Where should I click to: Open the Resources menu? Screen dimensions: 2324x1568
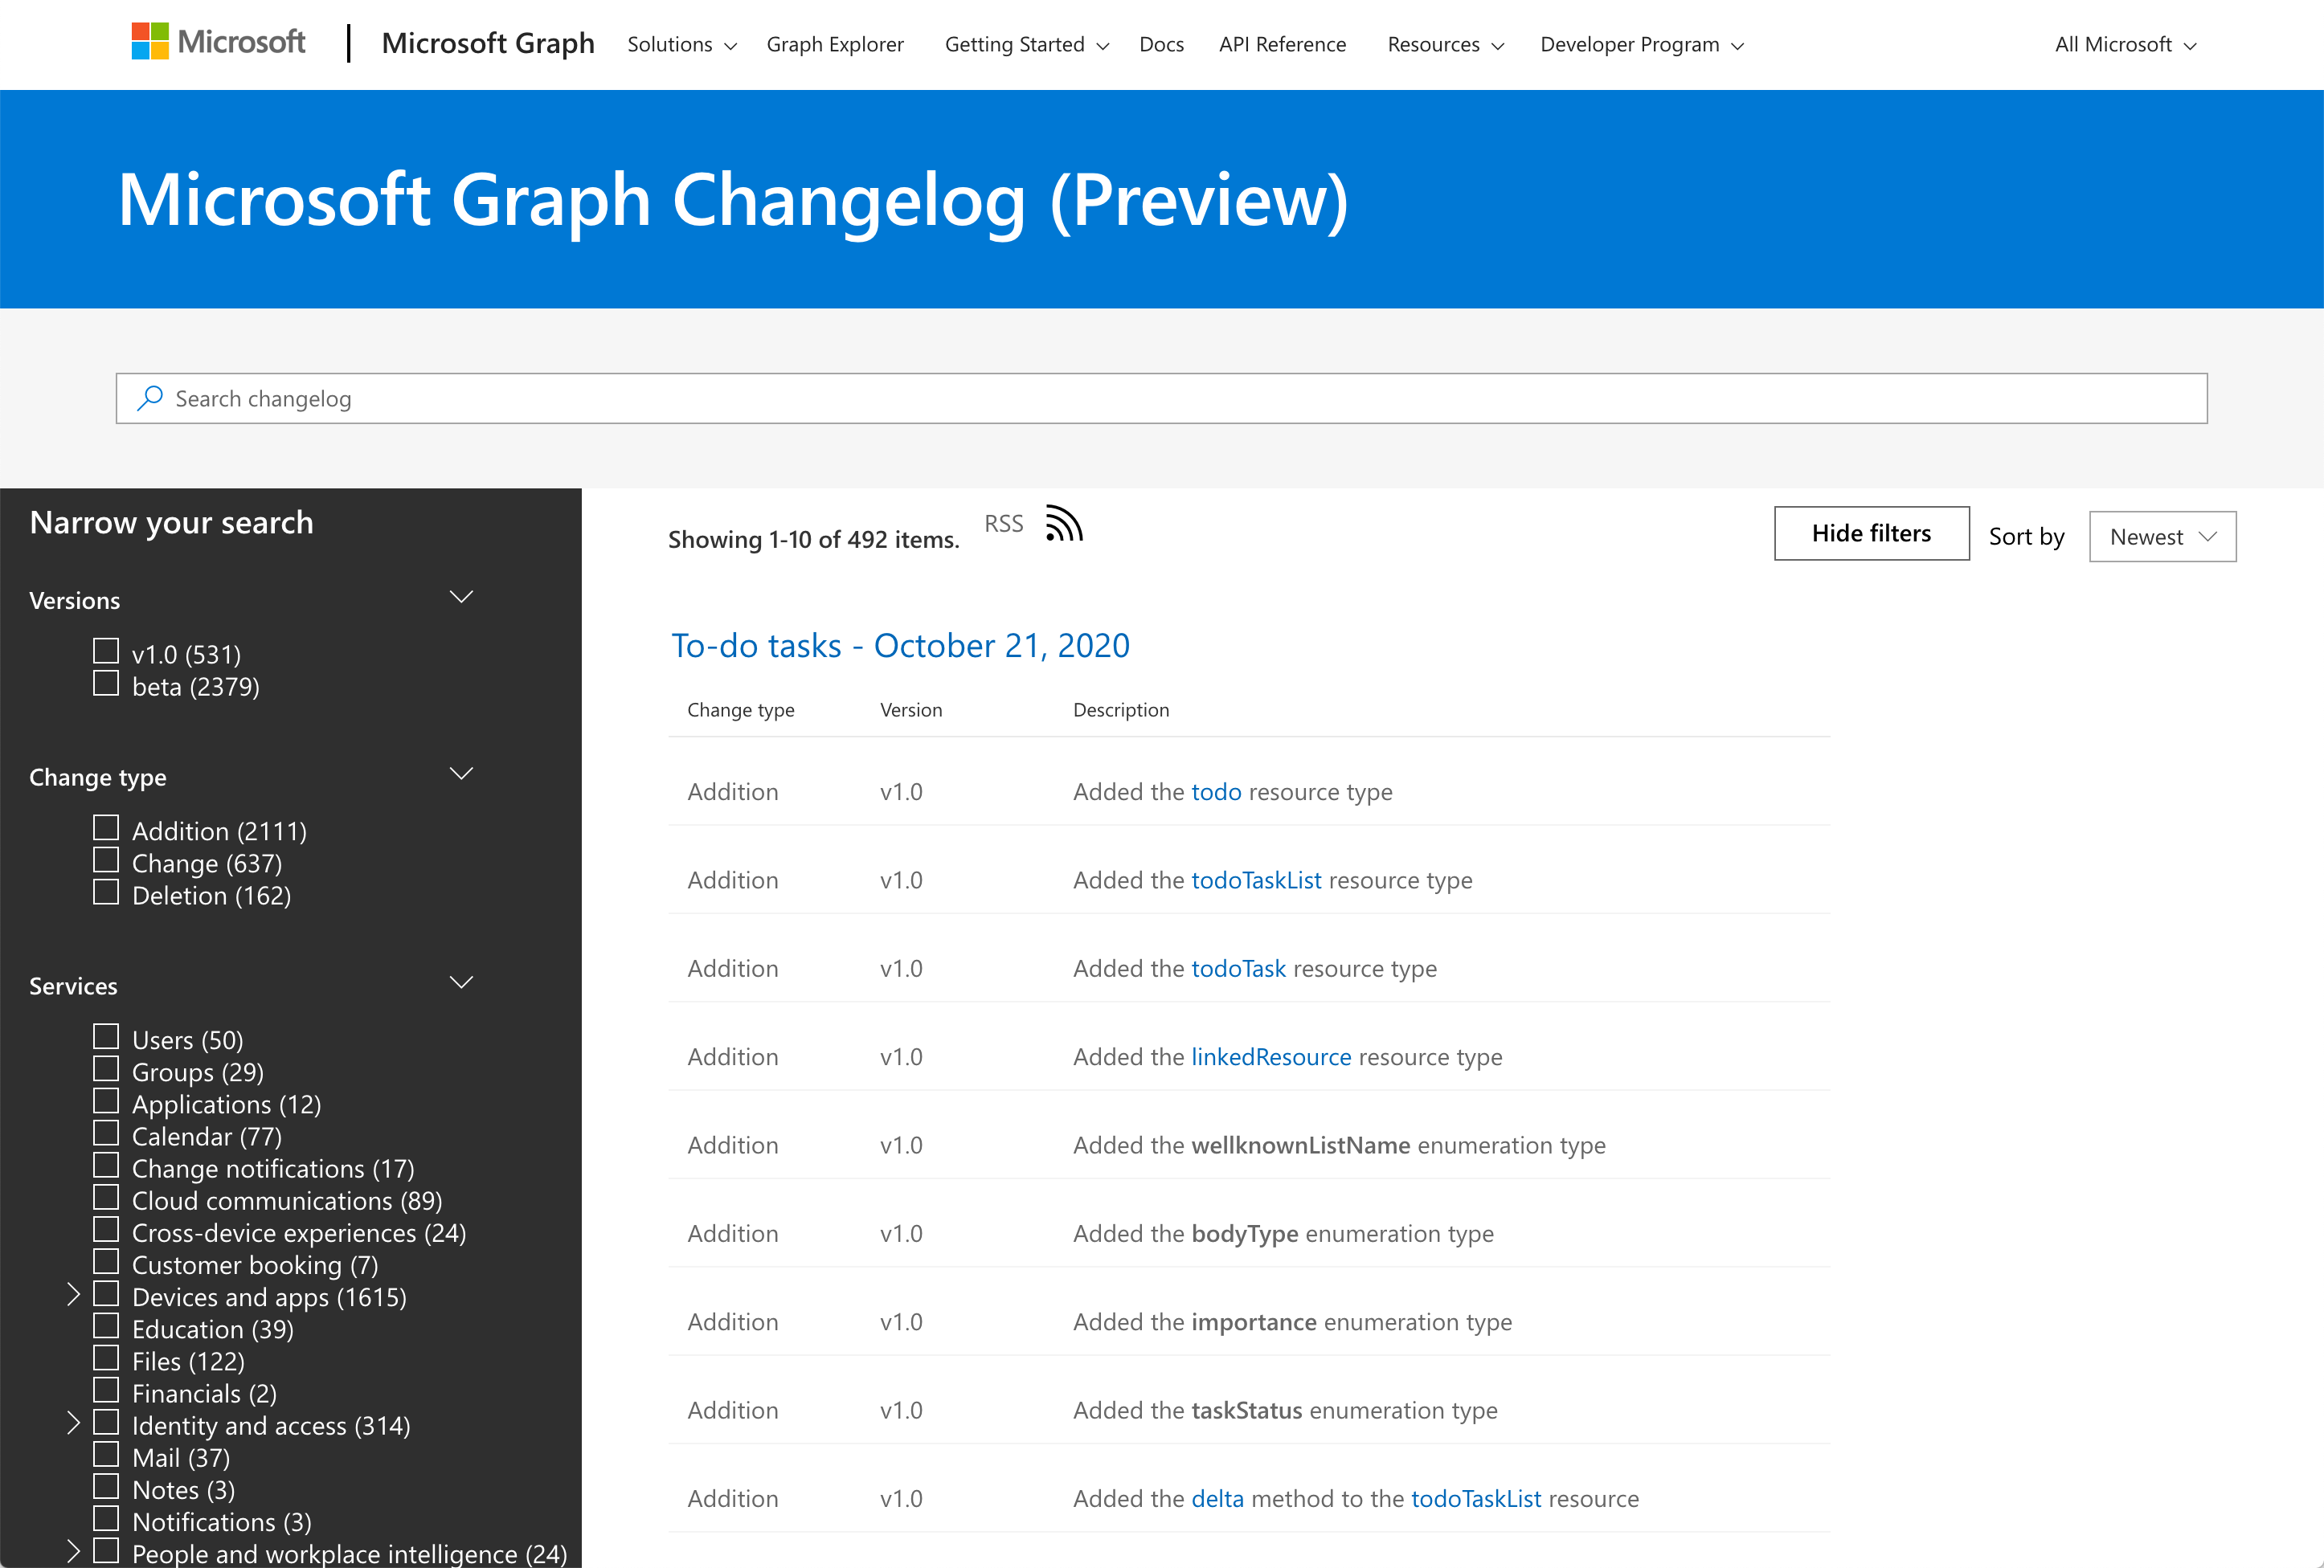pos(1445,45)
